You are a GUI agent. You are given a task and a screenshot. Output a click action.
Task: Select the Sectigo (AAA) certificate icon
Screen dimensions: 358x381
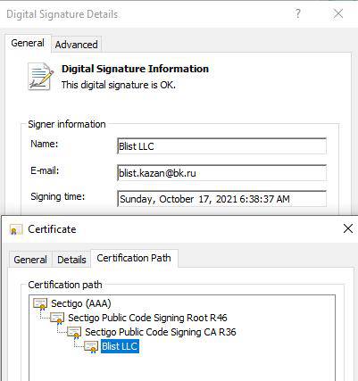click(40, 304)
